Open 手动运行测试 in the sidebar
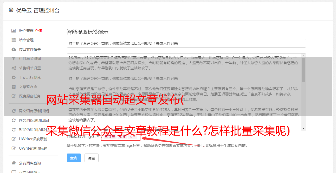This screenshot has width=336, height=173. [30, 77]
